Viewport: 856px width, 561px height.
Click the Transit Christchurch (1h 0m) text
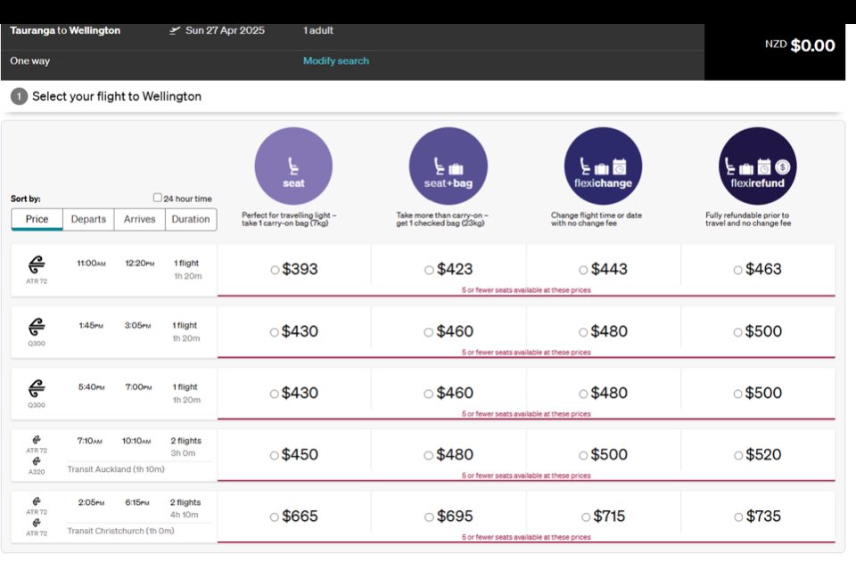pos(120,531)
